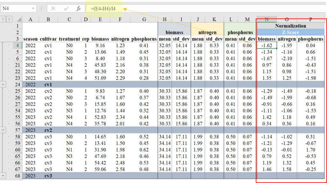The width and height of the screenshot is (327, 183).
Task: Click the Insert Function fx icon
Action: [x=78, y=9]
